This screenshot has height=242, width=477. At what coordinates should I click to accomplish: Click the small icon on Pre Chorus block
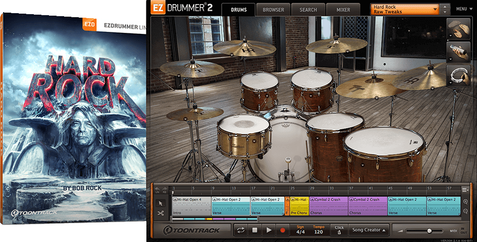293,200
